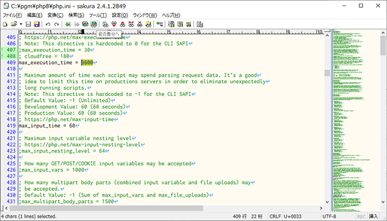Open common settings toolbar icon
Image resolution: width=387 pixels, height=221 pixels.
tap(180, 24)
